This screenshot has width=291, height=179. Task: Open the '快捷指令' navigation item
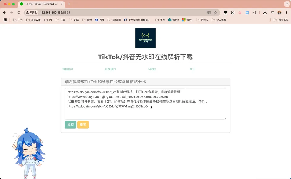[68, 69]
